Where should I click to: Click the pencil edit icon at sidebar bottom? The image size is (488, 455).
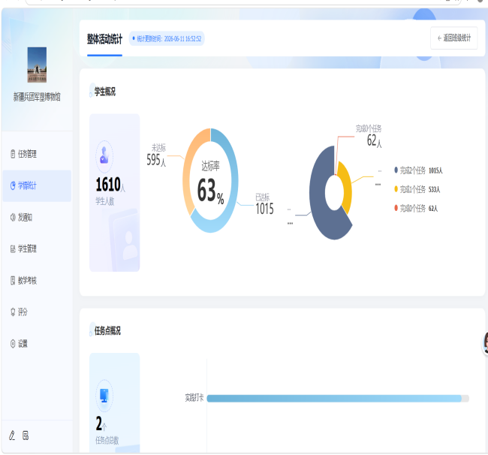click(x=12, y=435)
